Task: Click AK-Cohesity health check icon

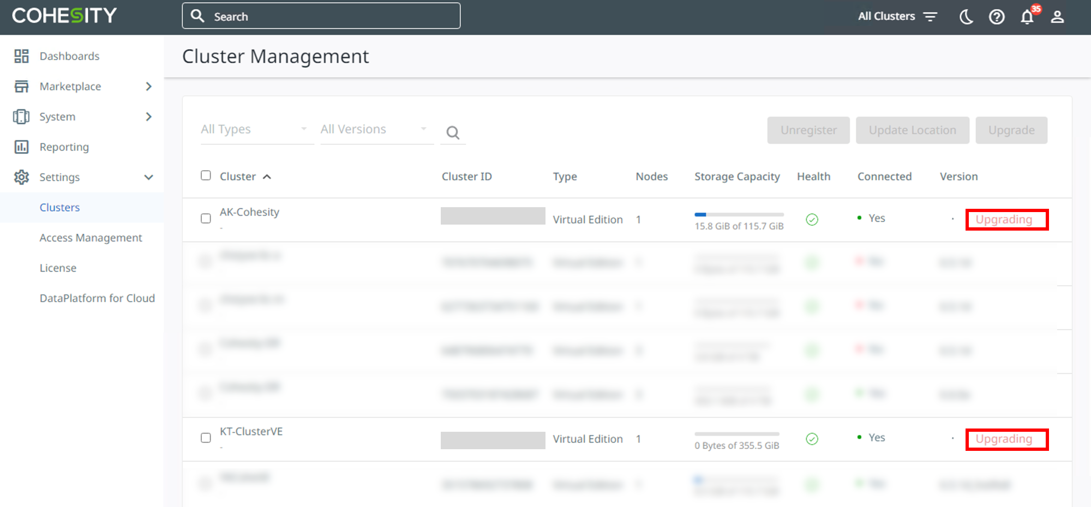Action: click(x=812, y=220)
